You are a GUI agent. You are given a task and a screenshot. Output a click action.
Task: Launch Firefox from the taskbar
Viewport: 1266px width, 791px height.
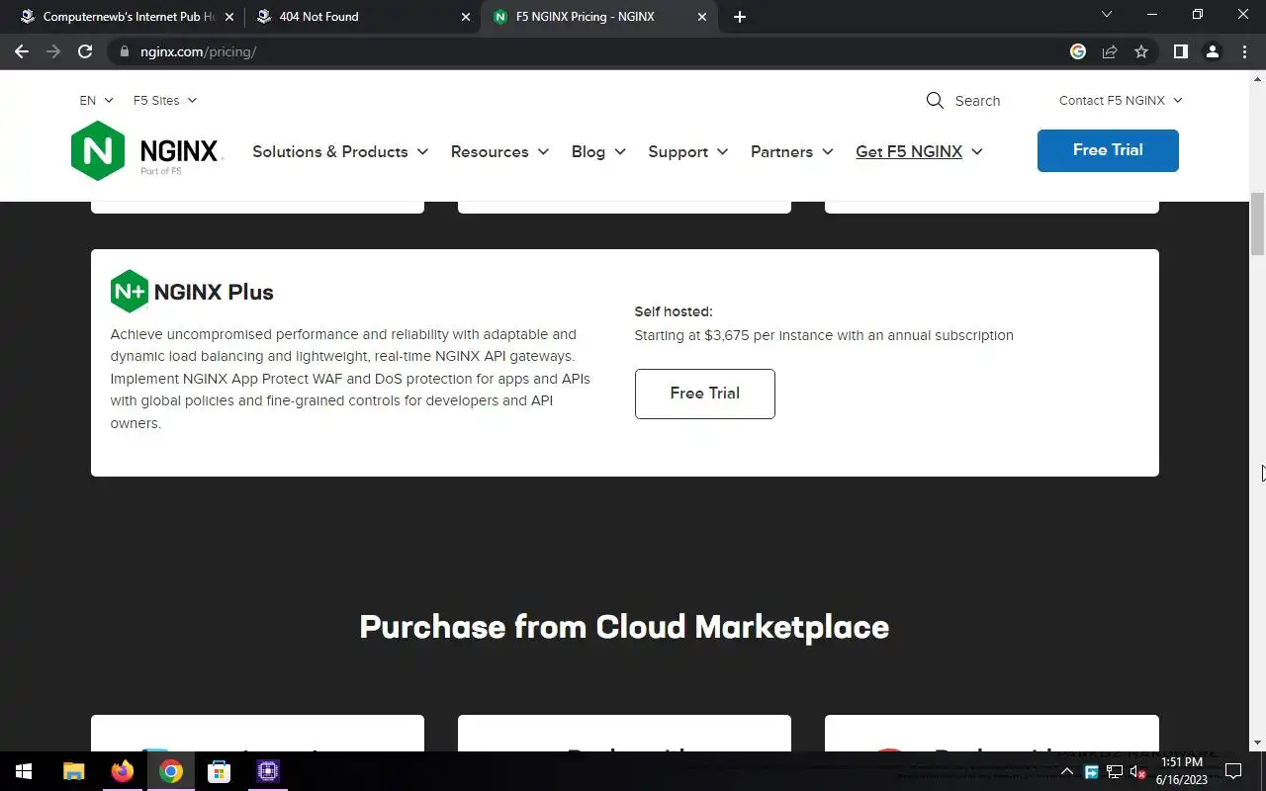123,771
